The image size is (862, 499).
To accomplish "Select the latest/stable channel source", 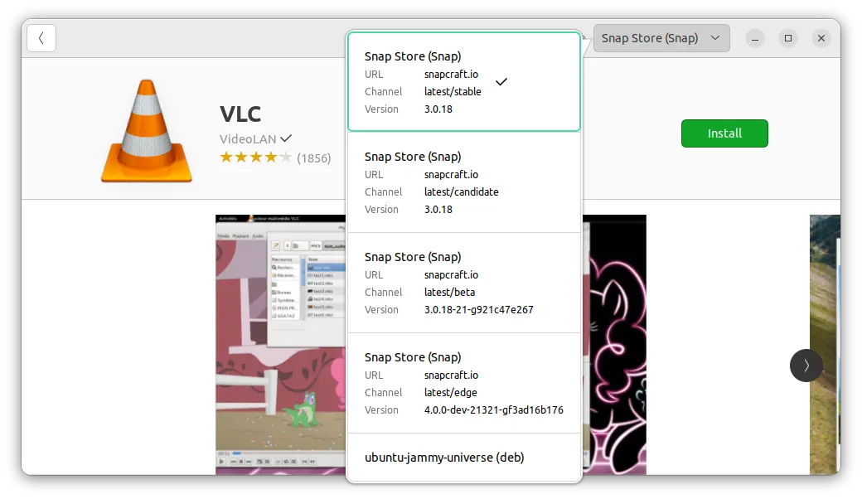I will pyautogui.click(x=464, y=82).
